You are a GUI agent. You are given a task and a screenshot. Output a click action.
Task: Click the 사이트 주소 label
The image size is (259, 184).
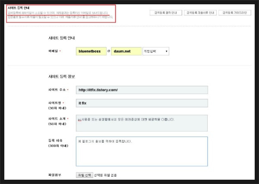(57, 90)
